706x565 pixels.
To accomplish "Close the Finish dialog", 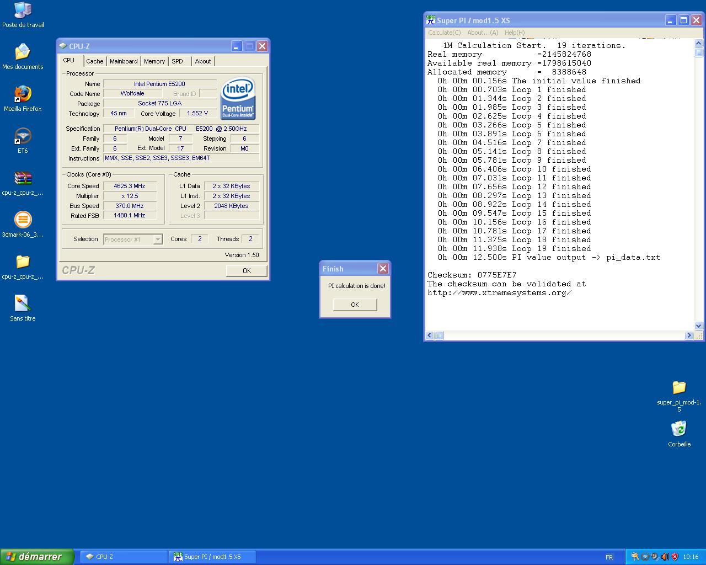I will point(383,269).
